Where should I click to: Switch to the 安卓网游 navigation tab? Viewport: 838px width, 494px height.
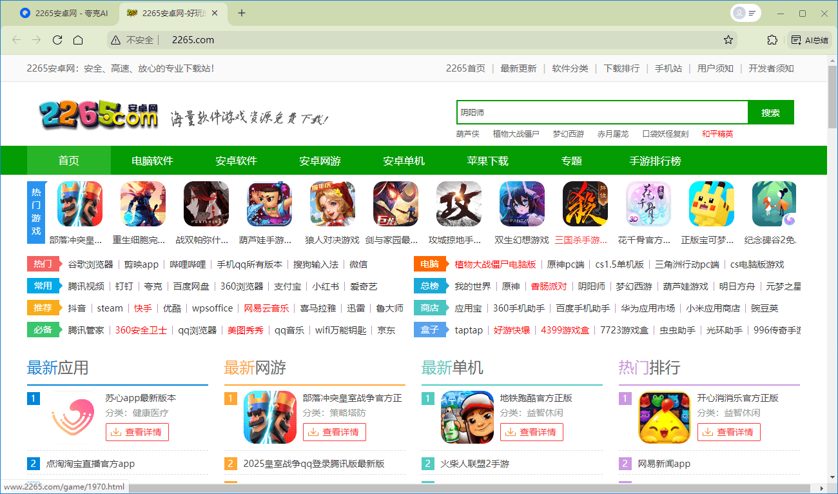[x=320, y=160]
